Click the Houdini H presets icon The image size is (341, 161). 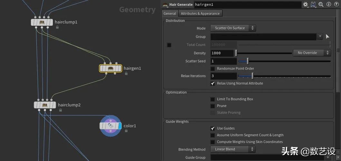(x=313, y=4)
